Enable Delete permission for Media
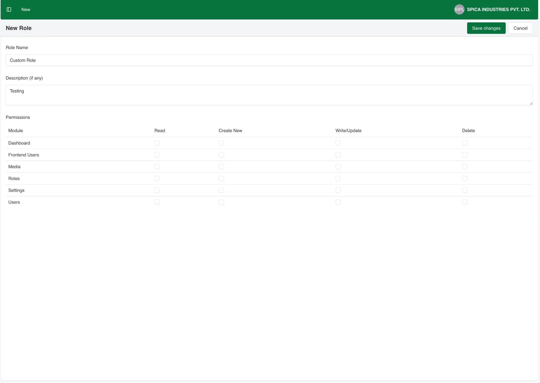The height and width of the screenshot is (383, 540). [x=464, y=167]
